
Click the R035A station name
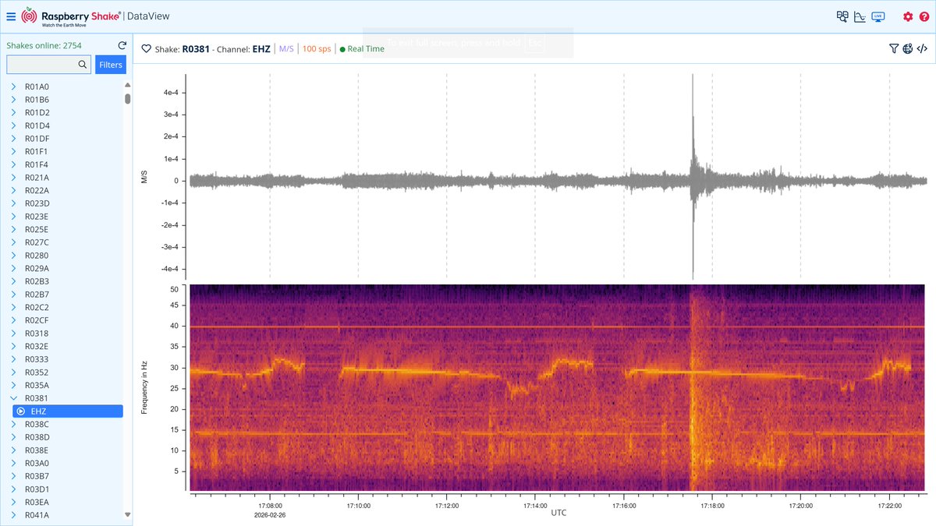tap(37, 385)
